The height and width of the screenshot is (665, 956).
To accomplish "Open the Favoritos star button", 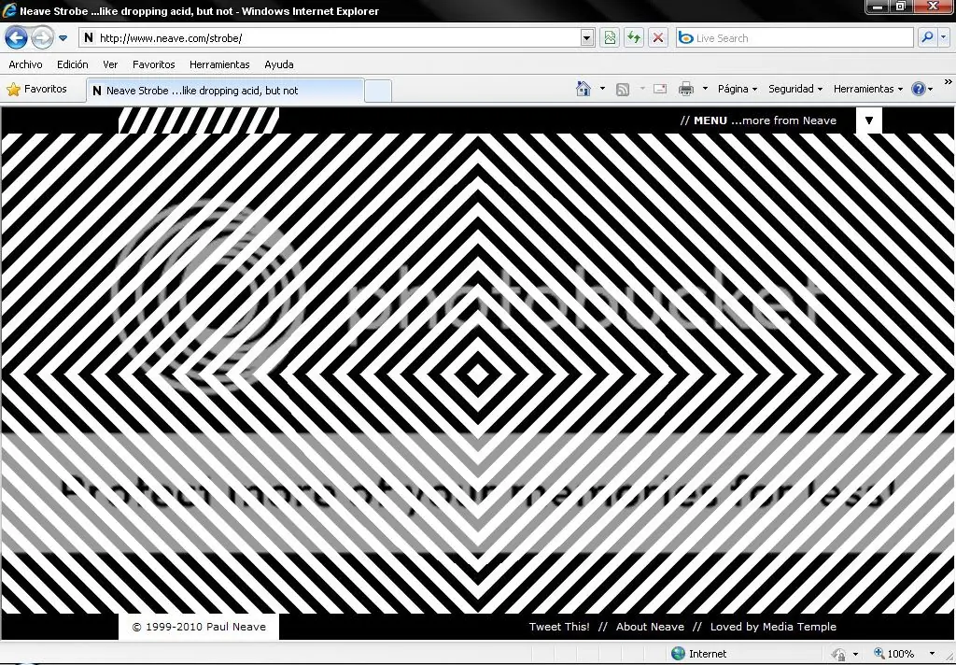I will [x=36, y=89].
